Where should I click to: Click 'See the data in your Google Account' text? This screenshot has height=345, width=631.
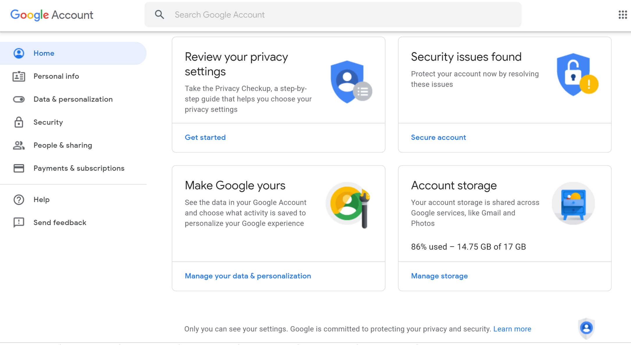pyautogui.click(x=246, y=213)
